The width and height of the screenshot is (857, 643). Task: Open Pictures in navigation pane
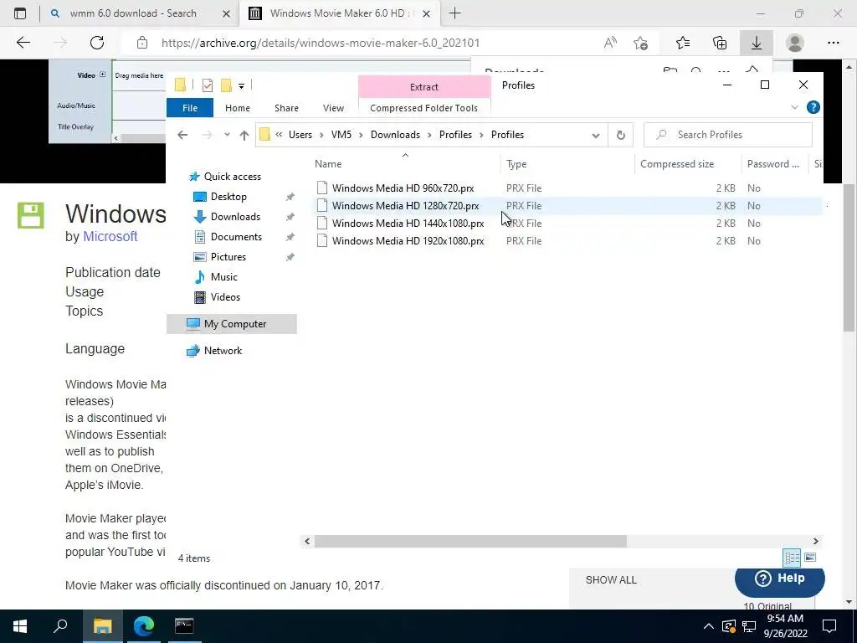coord(228,256)
